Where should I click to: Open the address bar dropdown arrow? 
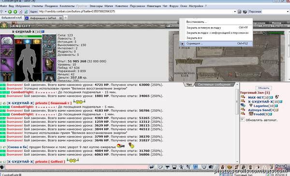(x=235, y=12)
